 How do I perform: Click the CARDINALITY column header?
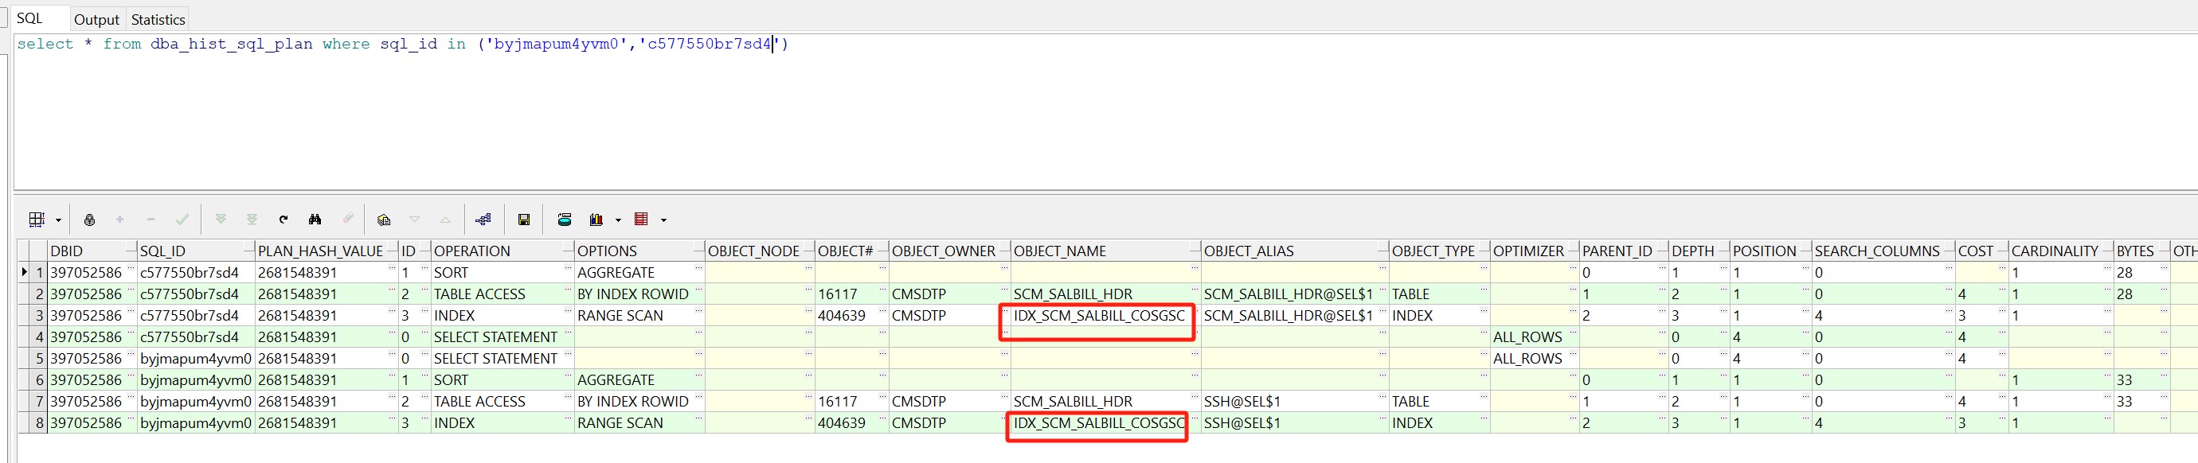[2061, 251]
